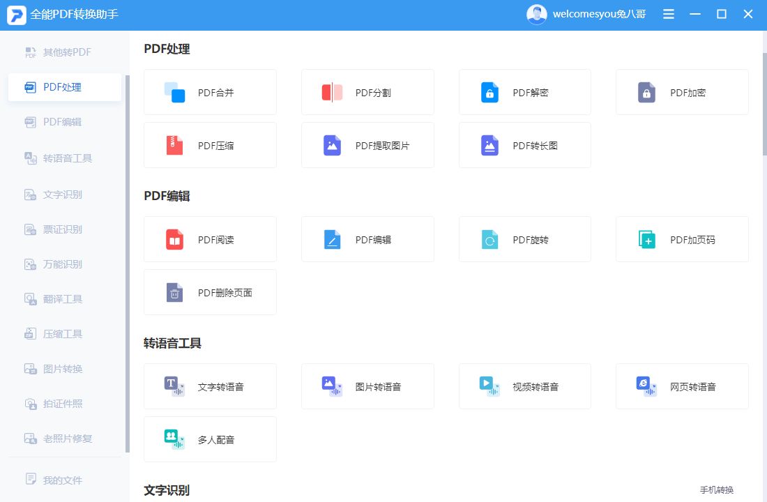Open 转语音工具 sidebar section
Viewport: 767px width, 502px height.
(65, 158)
